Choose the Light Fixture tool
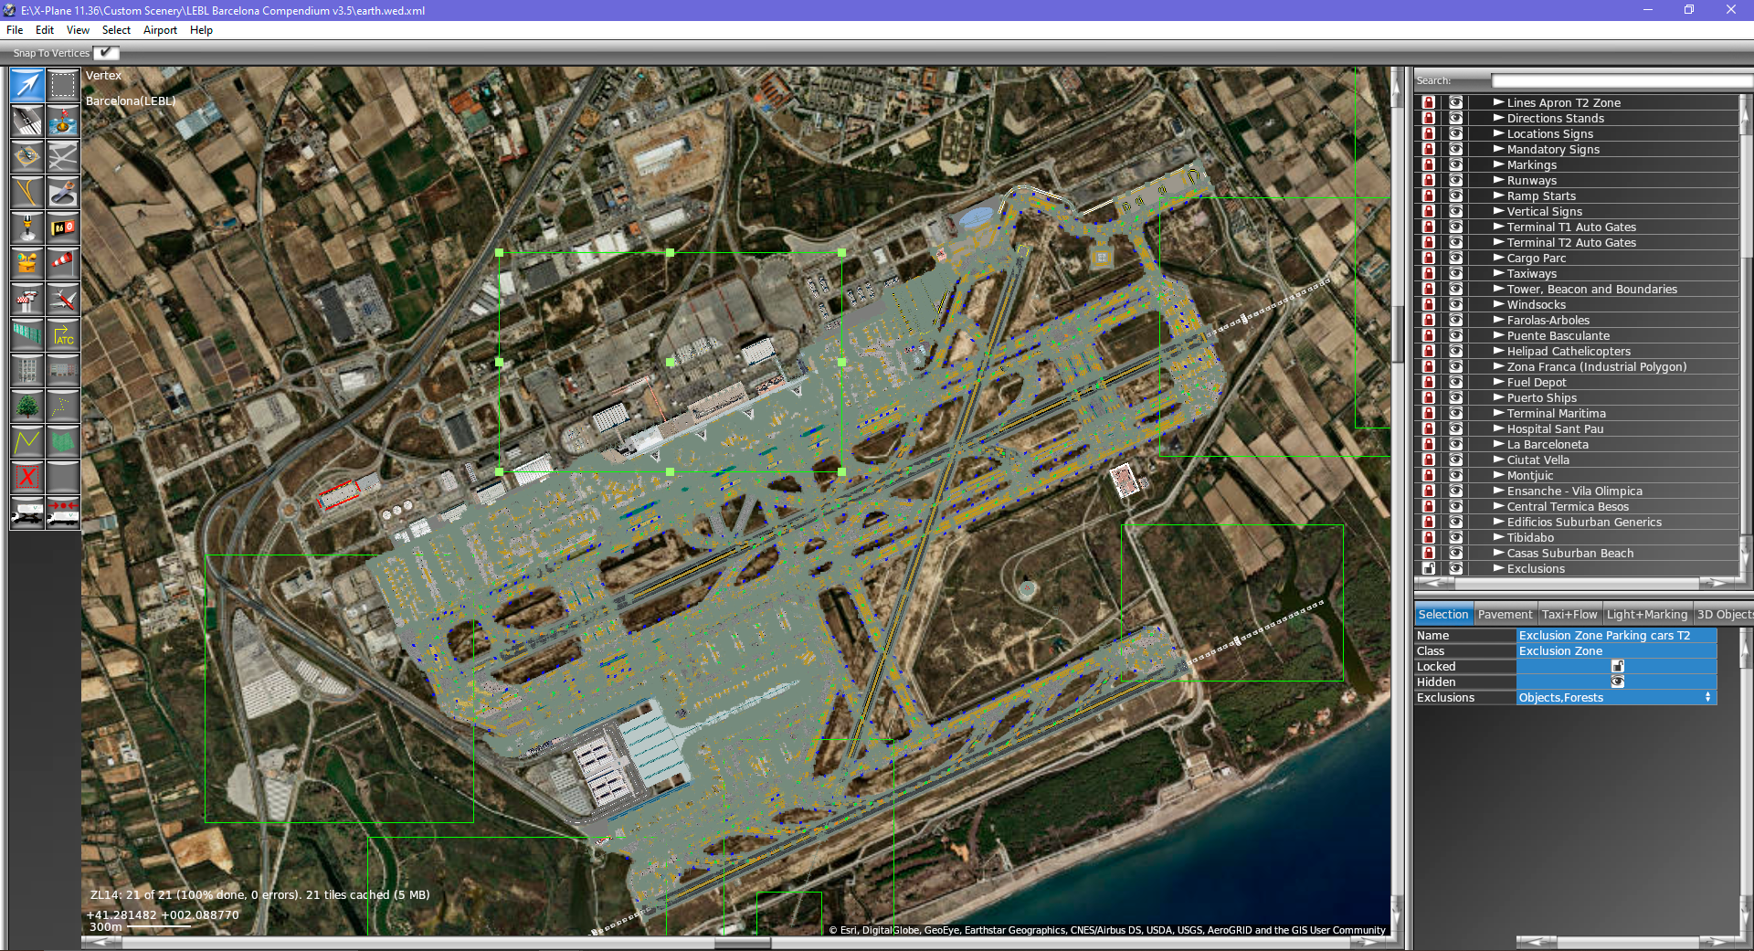 (x=27, y=228)
